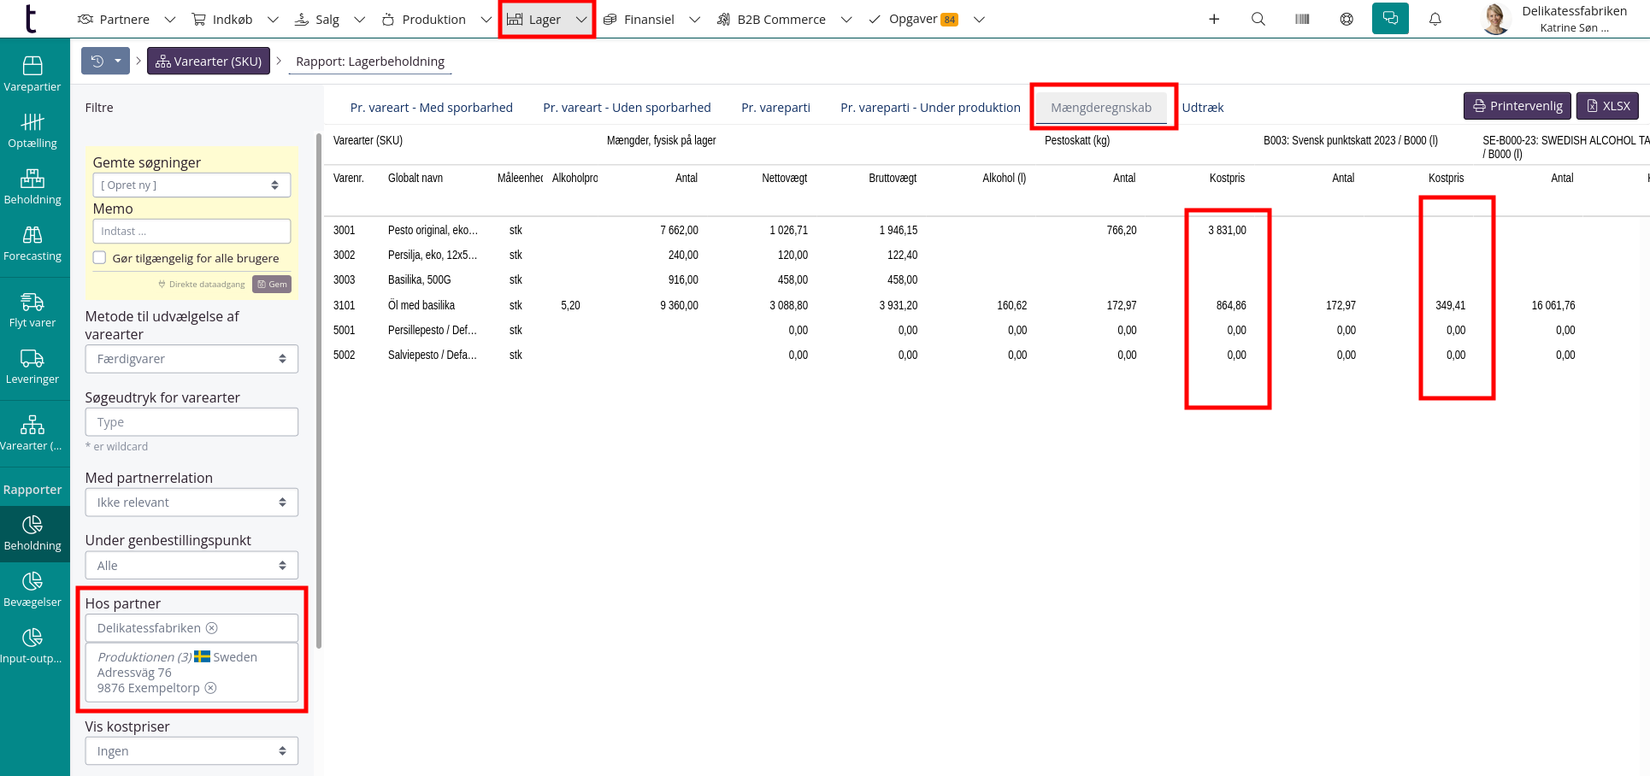Viewport: 1650px width, 776px height.
Task: Click the XLSX export button
Action: point(1607,106)
